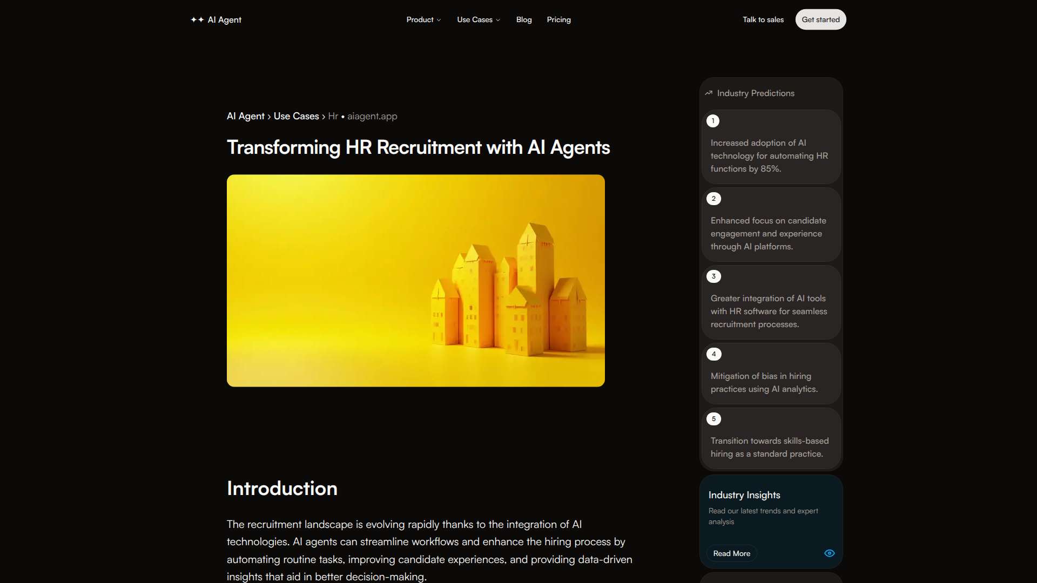Open the Pricing page from navigation
The height and width of the screenshot is (583, 1037).
click(x=558, y=20)
